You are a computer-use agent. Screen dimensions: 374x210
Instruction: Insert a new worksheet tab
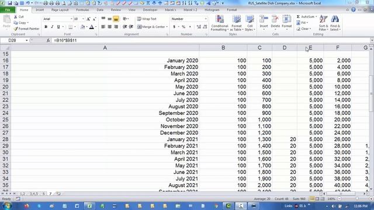(58, 194)
